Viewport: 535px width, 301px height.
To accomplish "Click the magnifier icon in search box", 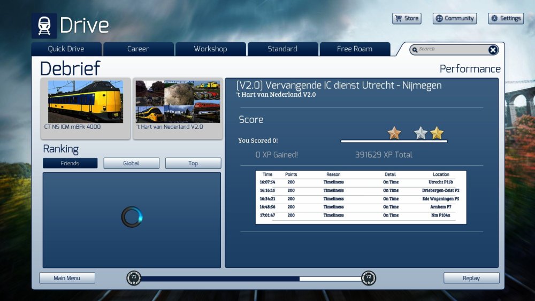I will point(414,50).
